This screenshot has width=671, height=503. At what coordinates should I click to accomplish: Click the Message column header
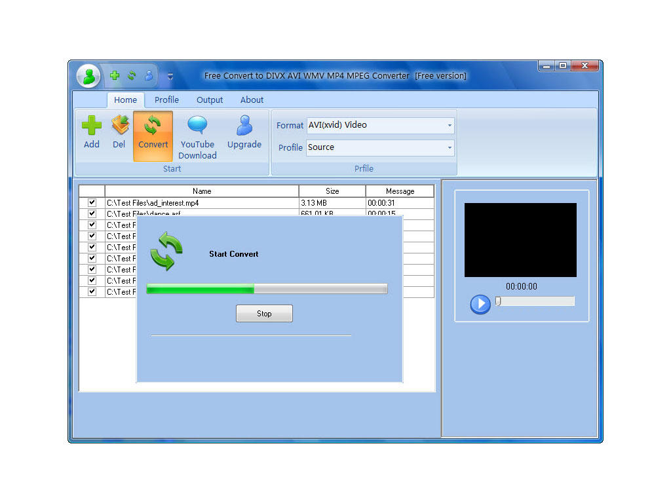coord(400,191)
